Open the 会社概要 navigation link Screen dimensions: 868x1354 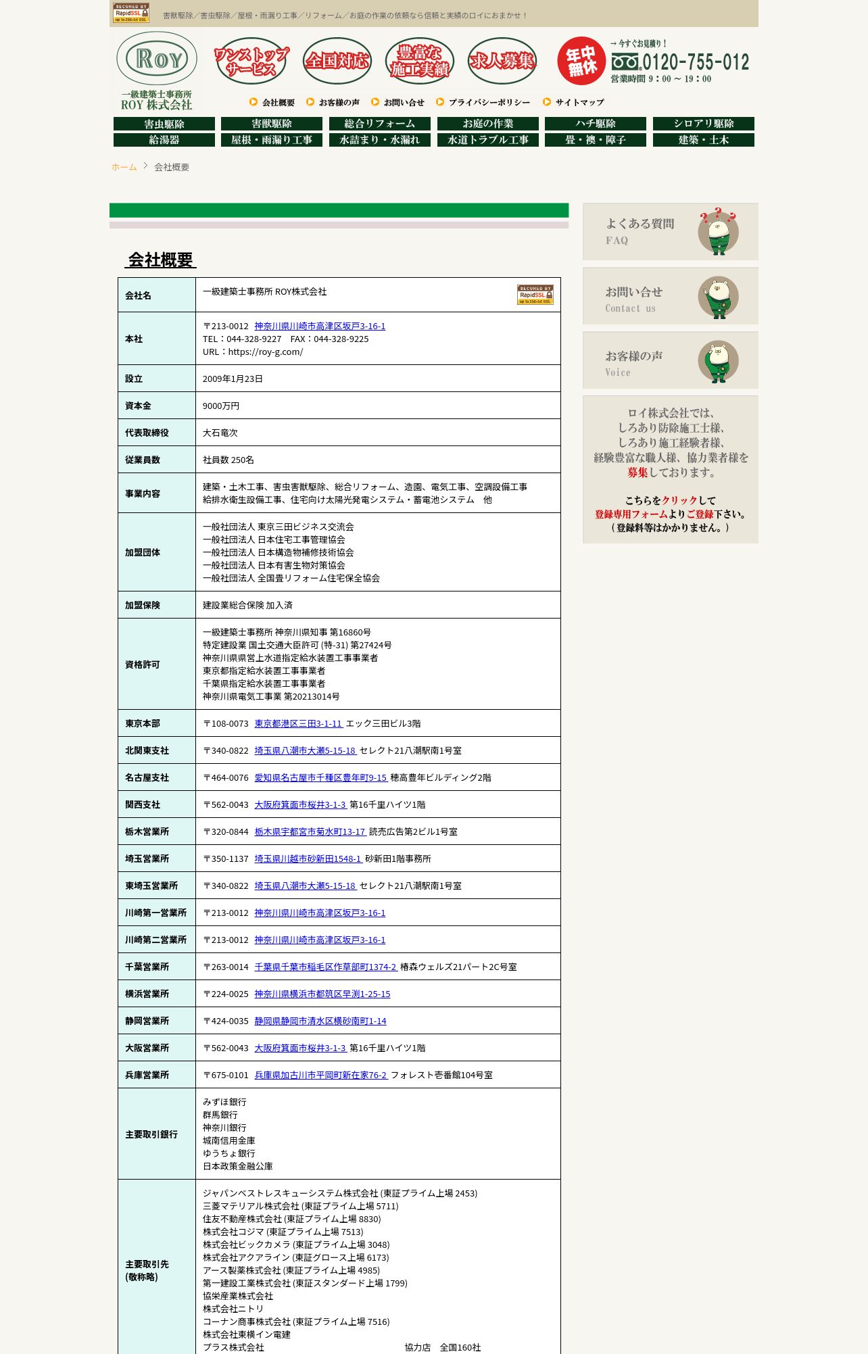coord(272,102)
